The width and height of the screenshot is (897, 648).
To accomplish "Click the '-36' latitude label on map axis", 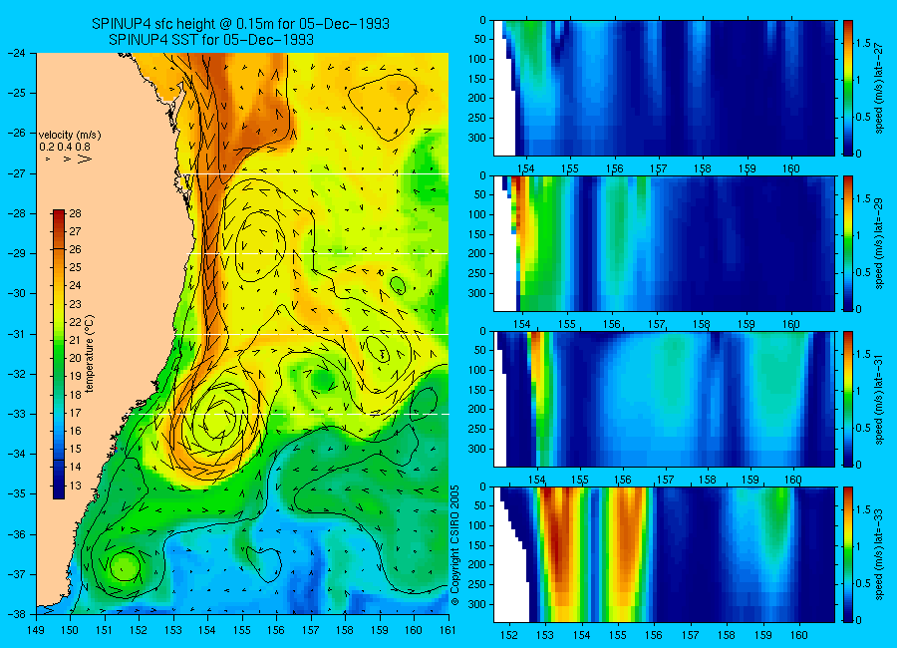I will click(x=16, y=534).
